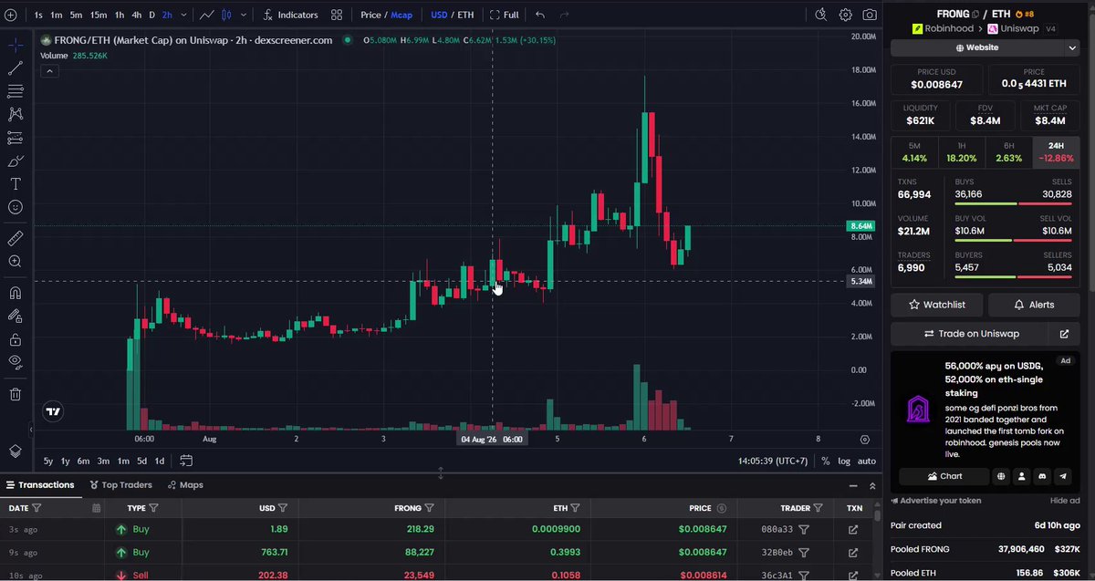Switch chart from Mcap to Price
Image resolution: width=1095 pixels, height=581 pixels.
(371, 15)
